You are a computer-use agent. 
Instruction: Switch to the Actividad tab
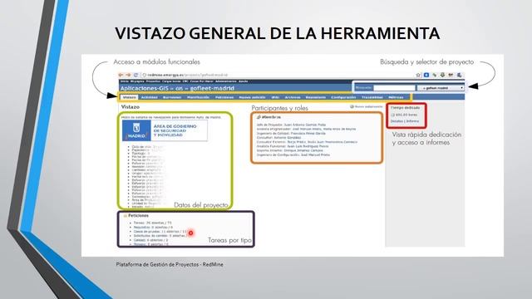point(150,97)
